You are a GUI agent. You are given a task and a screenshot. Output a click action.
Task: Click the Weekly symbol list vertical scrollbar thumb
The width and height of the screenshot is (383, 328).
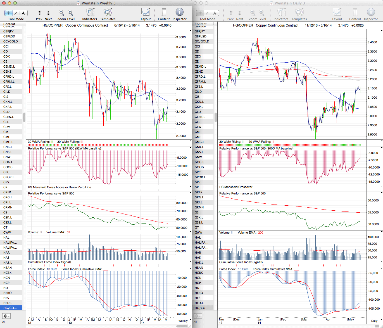24,117
